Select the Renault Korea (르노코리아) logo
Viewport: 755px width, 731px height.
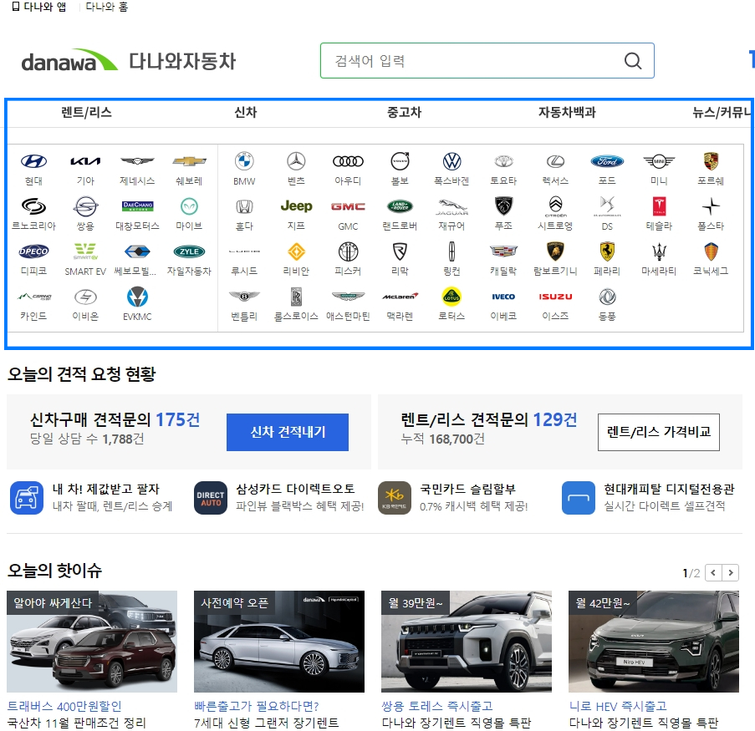[x=33, y=207]
